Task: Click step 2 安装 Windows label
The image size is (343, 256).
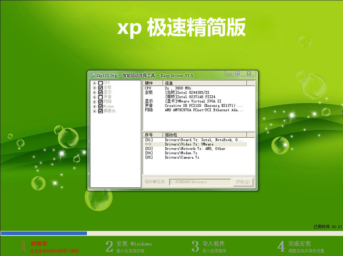Action: [134, 244]
